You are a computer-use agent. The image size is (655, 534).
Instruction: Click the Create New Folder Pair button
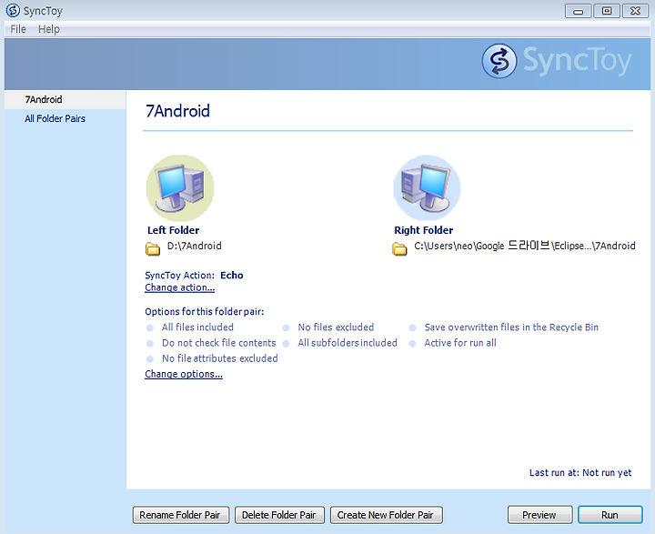point(387,515)
